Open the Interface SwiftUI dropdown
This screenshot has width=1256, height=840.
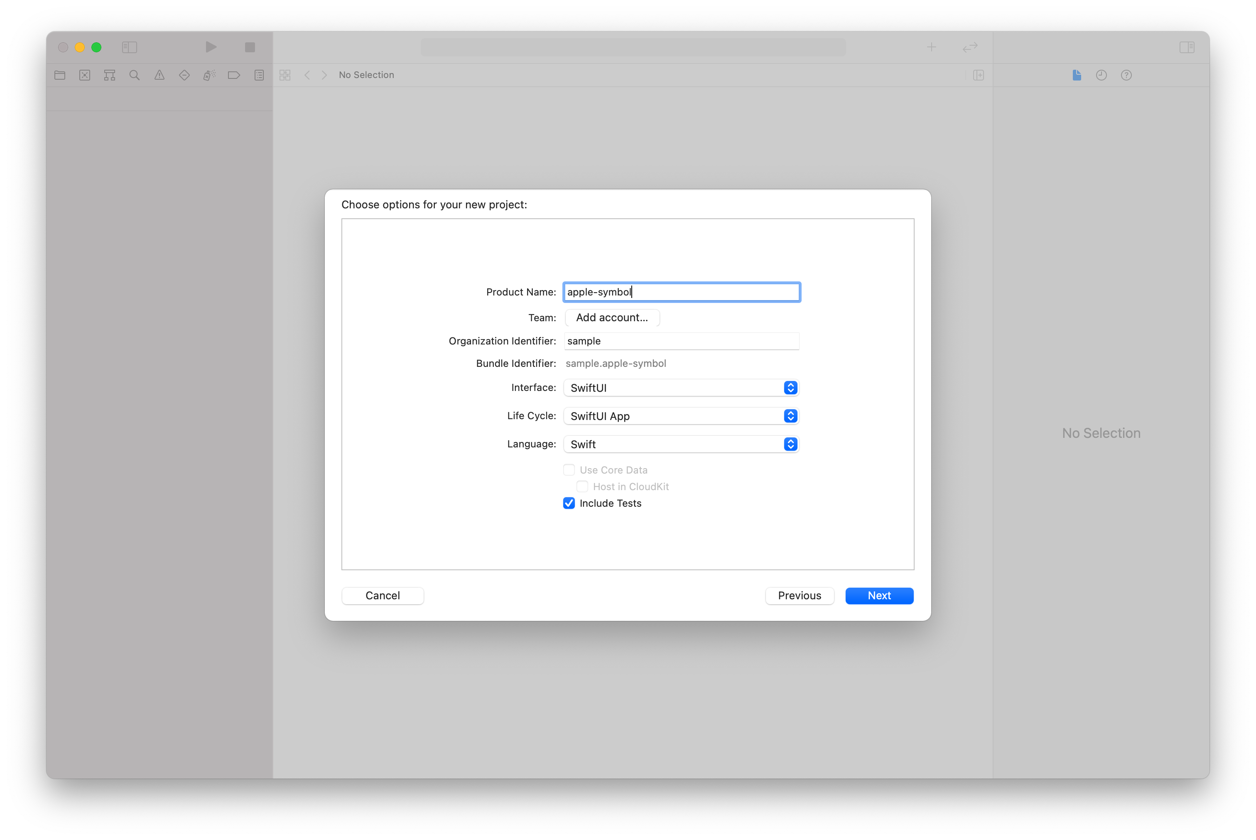(x=681, y=388)
